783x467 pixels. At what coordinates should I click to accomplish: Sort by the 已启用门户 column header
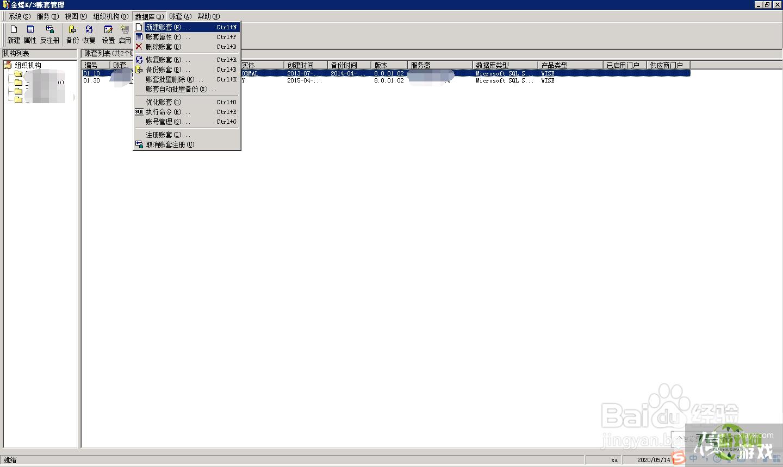(x=625, y=65)
